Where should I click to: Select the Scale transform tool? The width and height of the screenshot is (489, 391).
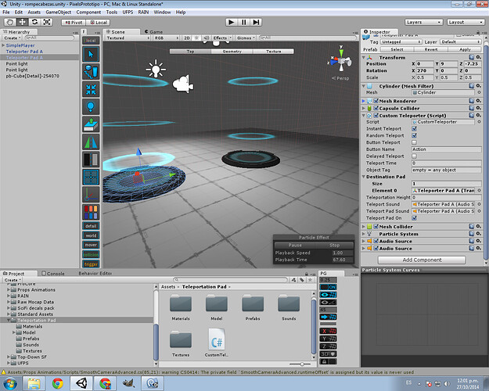coord(47,22)
